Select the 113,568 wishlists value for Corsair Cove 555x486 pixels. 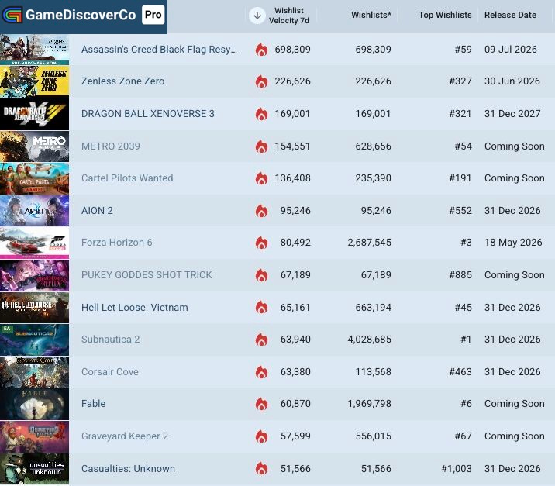pyautogui.click(x=373, y=371)
